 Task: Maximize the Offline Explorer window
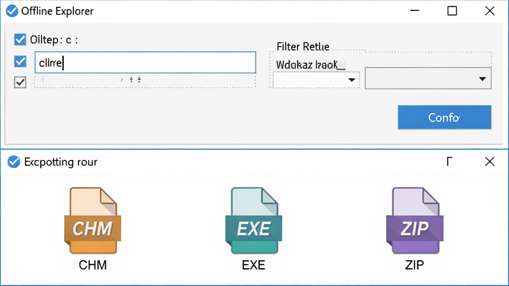point(452,11)
